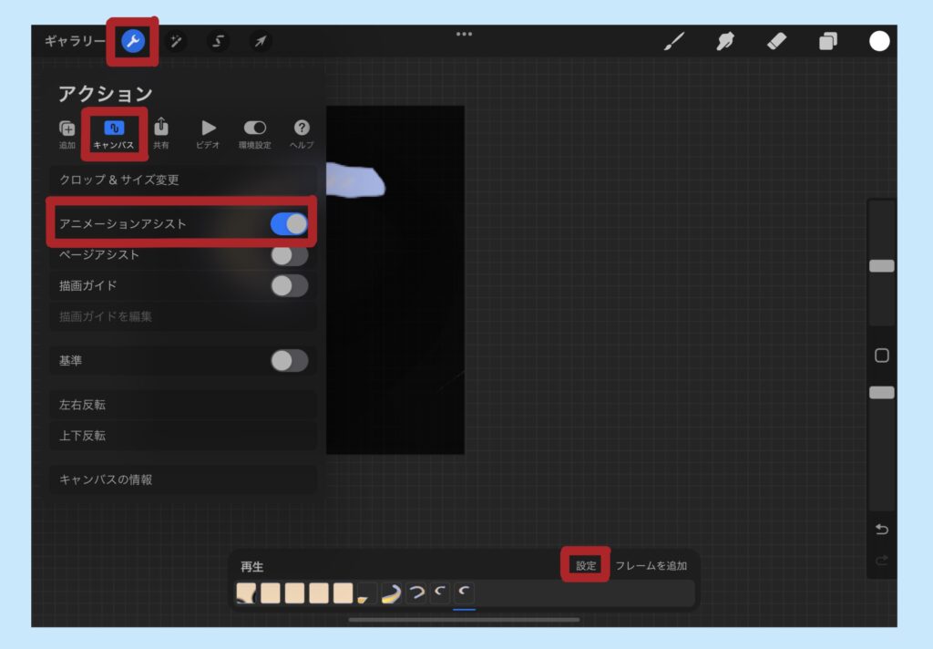
Task: Tap the redo arrow
Action: [882, 561]
